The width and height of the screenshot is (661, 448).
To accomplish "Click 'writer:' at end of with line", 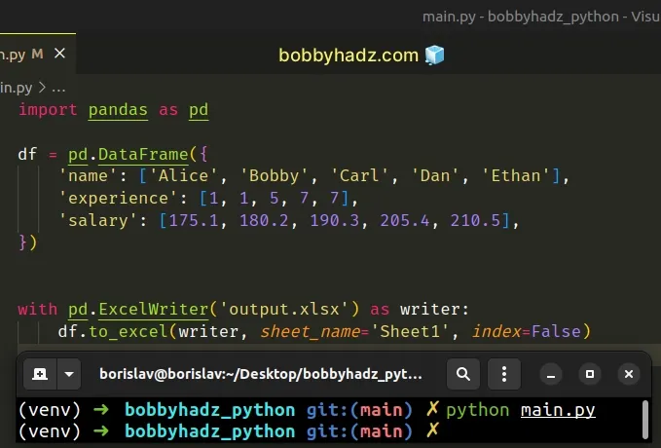I will [434, 309].
